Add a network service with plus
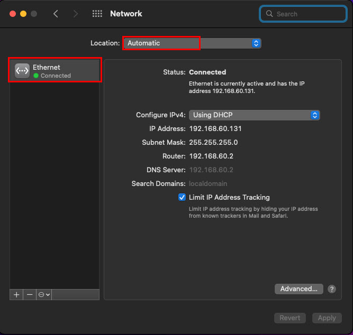The height and width of the screenshot is (335, 353). pyautogui.click(x=16, y=294)
